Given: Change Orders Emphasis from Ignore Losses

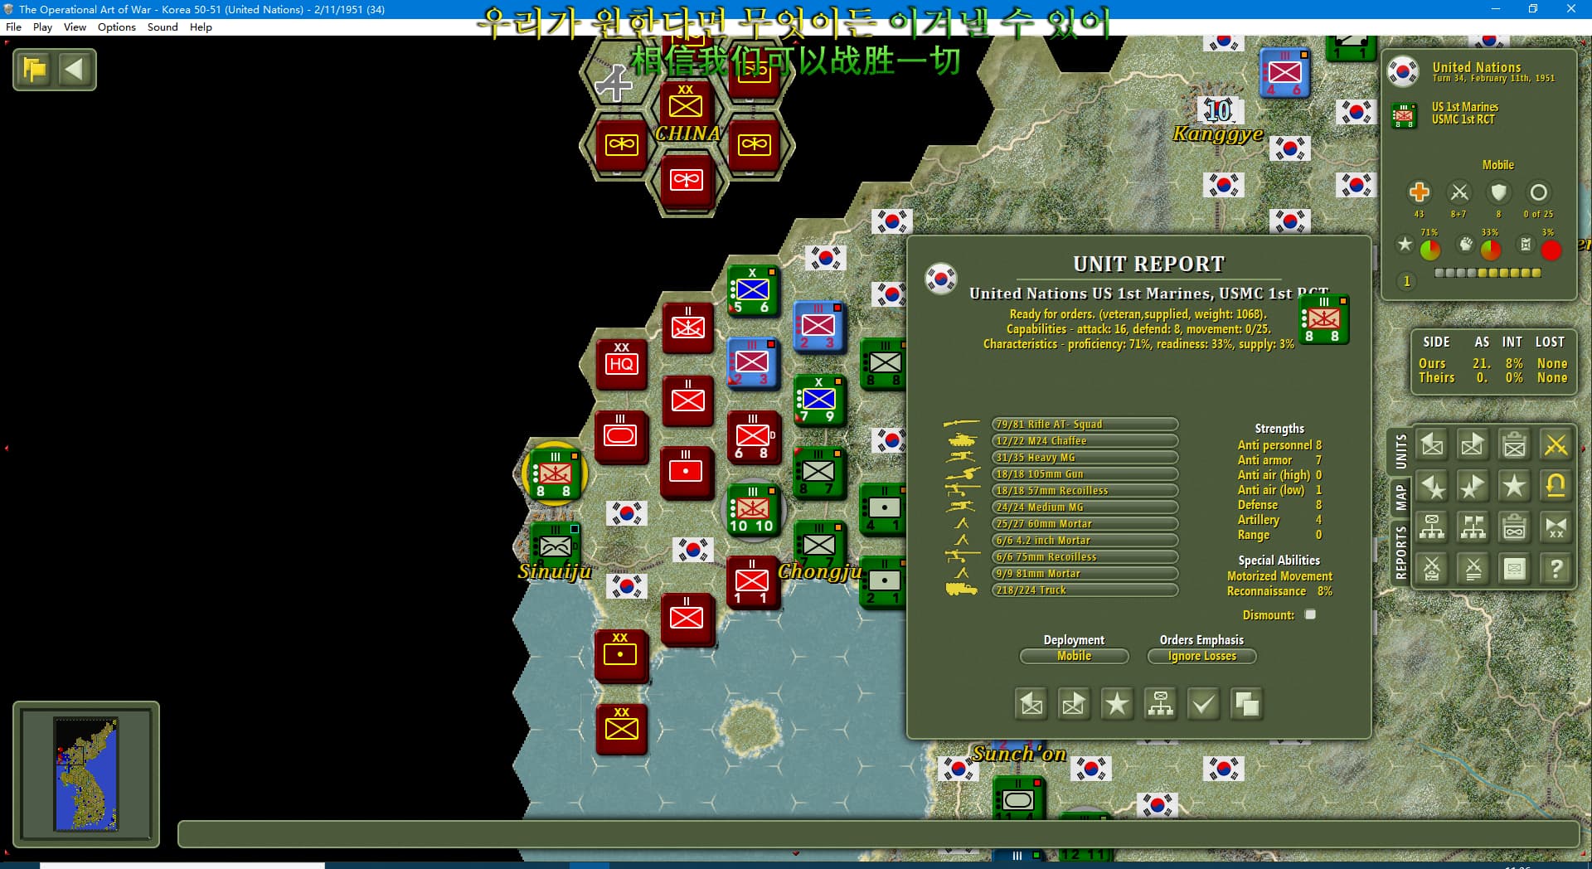Looking at the screenshot, I should [x=1201, y=656].
